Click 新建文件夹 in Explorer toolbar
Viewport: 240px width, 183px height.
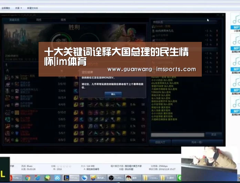click(x=32, y=8)
